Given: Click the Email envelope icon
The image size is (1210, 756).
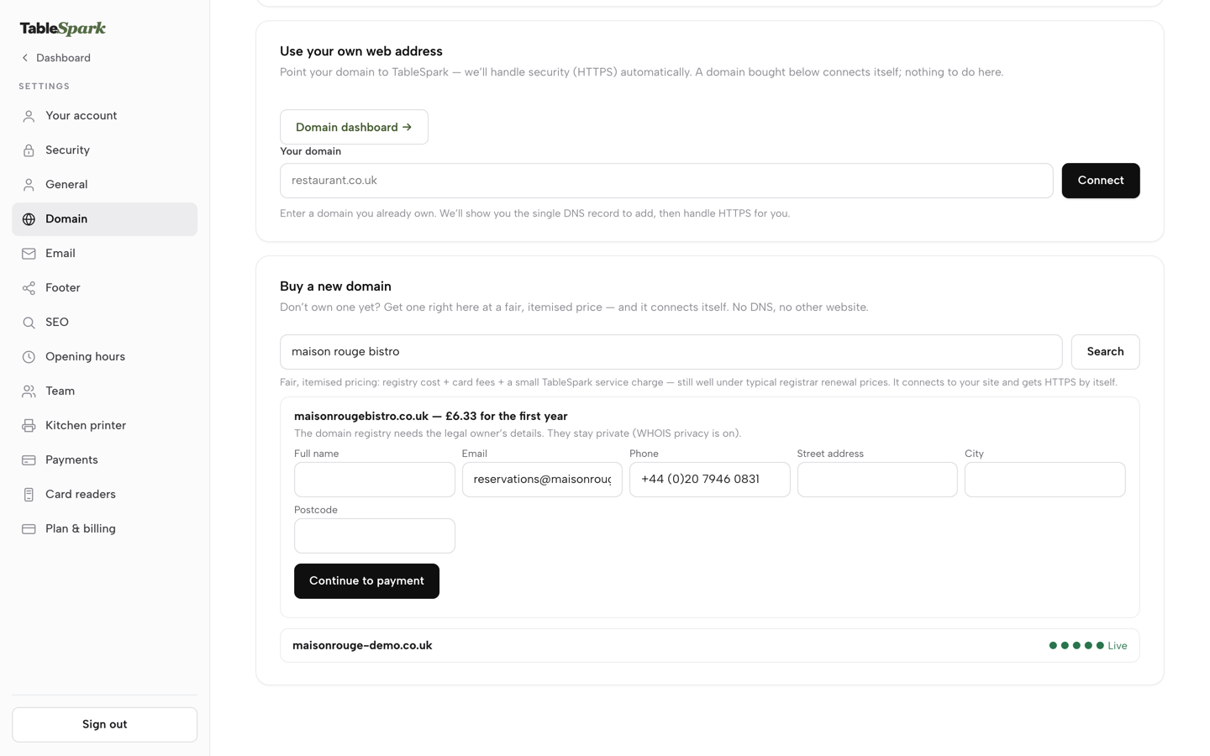Looking at the screenshot, I should (x=29, y=254).
